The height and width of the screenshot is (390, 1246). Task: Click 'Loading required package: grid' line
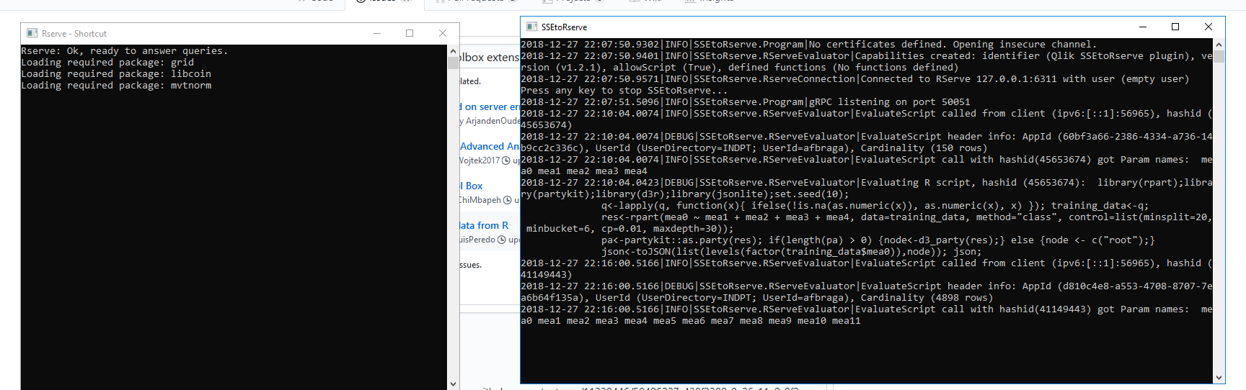(107, 63)
